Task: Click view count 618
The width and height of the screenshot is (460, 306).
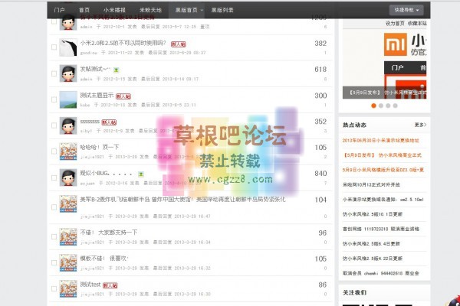Action: [320, 70]
